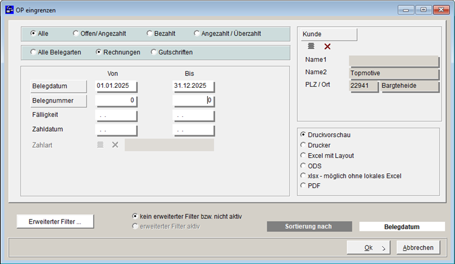Click the Zahldatum label

[x=47, y=129]
